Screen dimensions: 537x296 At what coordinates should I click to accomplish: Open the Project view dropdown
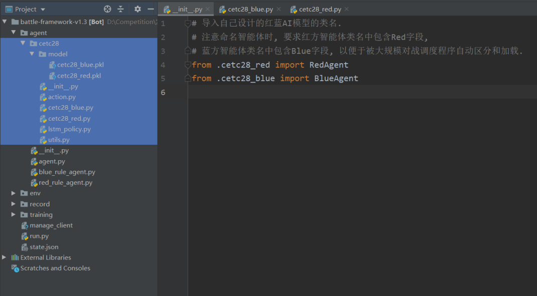click(x=43, y=10)
